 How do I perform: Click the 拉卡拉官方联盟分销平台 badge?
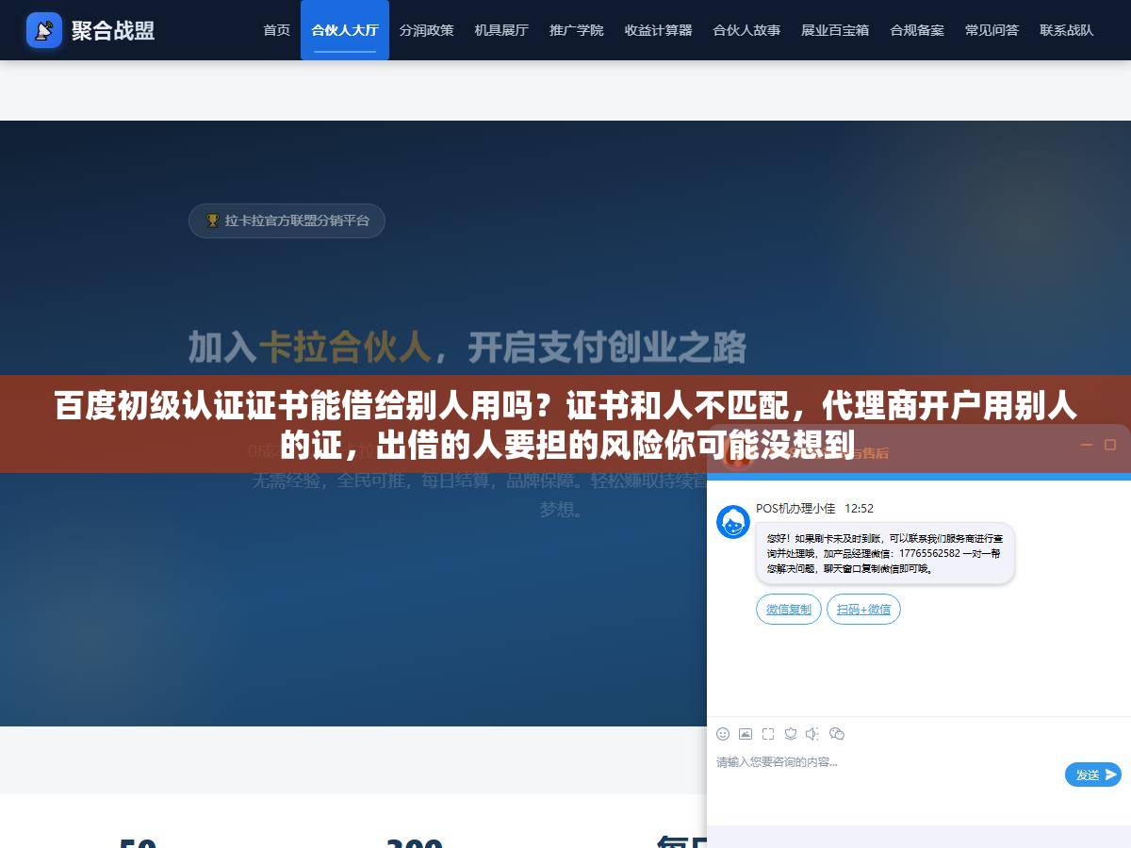pyautogui.click(x=287, y=220)
